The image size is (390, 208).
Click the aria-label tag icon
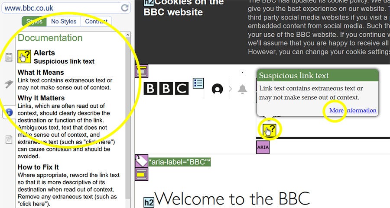coord(142,161)
